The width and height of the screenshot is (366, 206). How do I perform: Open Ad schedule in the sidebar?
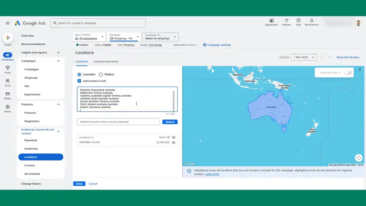(x=32, y=174)
